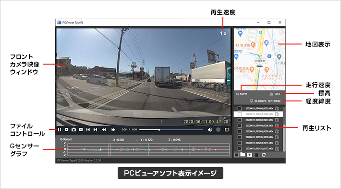The width and height of the screenshot is (341, 189).
Task: Tick the checkbox for 20200611_095105_0010.MOV
Action: (240, 137)
